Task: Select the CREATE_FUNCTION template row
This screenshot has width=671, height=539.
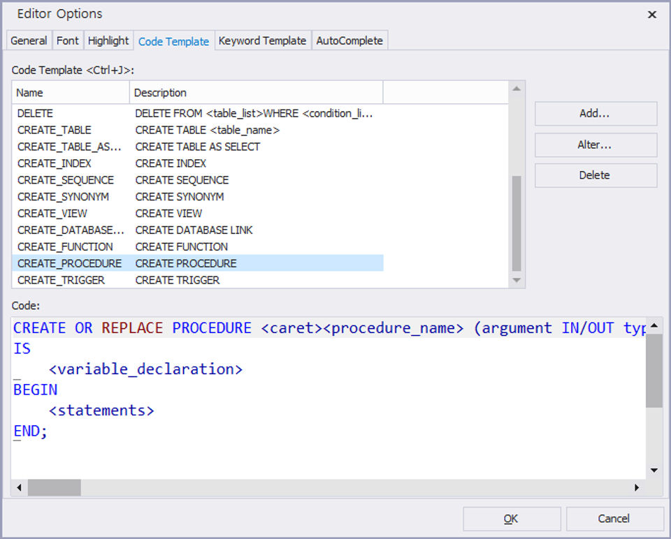Action: (x=198, y=246)
